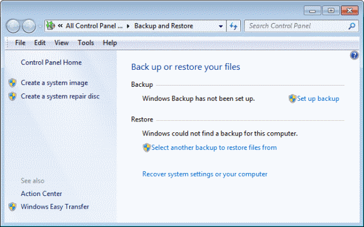
Task: Click the 'See also' label
Action: pyautogui.click(x=33, y=181)
